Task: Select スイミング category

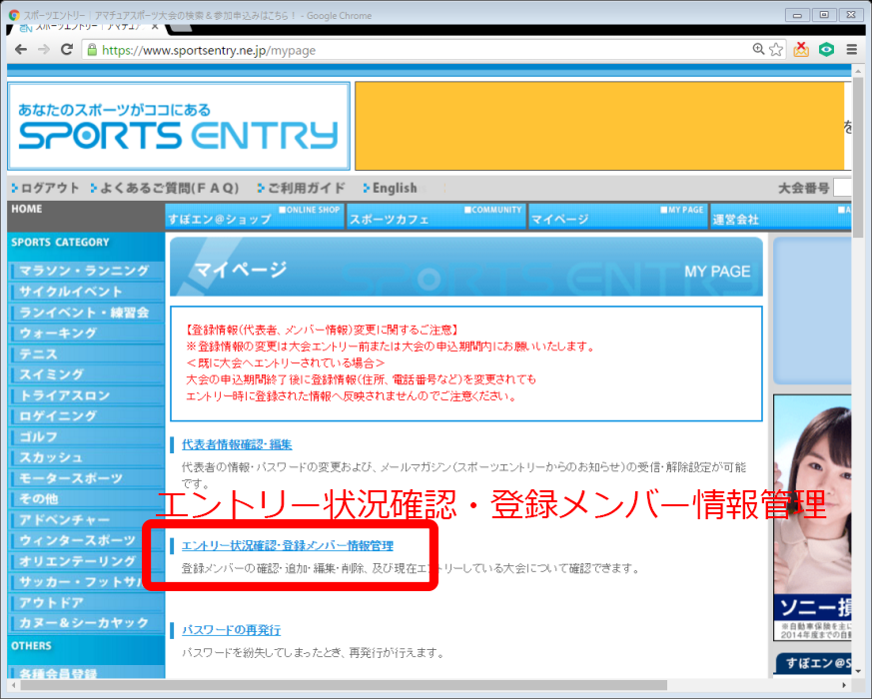Action: point(87,374)
